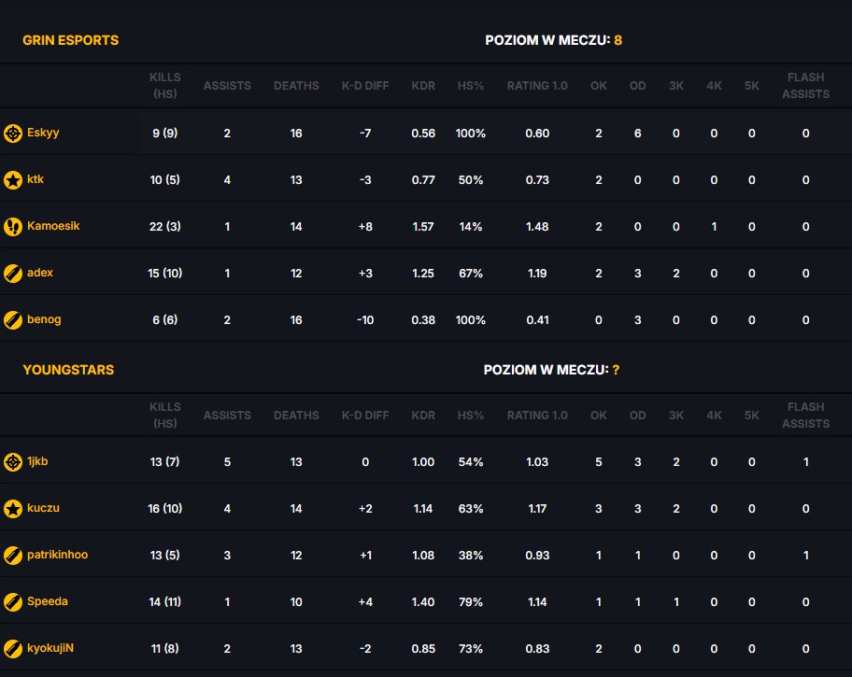
Task: Open patrikinhoo player profile link
Action: pos(58,555)
